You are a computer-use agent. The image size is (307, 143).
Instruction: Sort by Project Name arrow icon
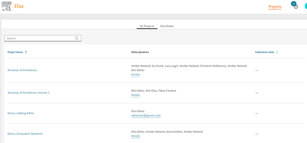(x=26, y=52)
